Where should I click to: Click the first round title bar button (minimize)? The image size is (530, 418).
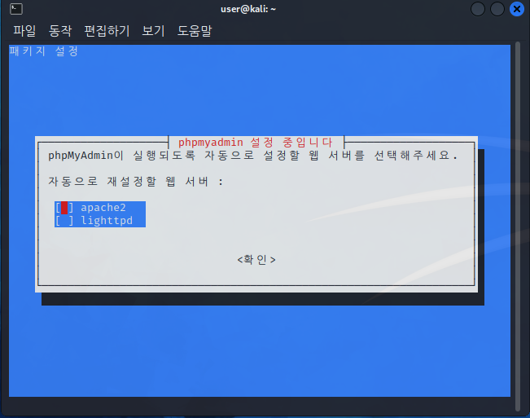click(x=478, y=9)
